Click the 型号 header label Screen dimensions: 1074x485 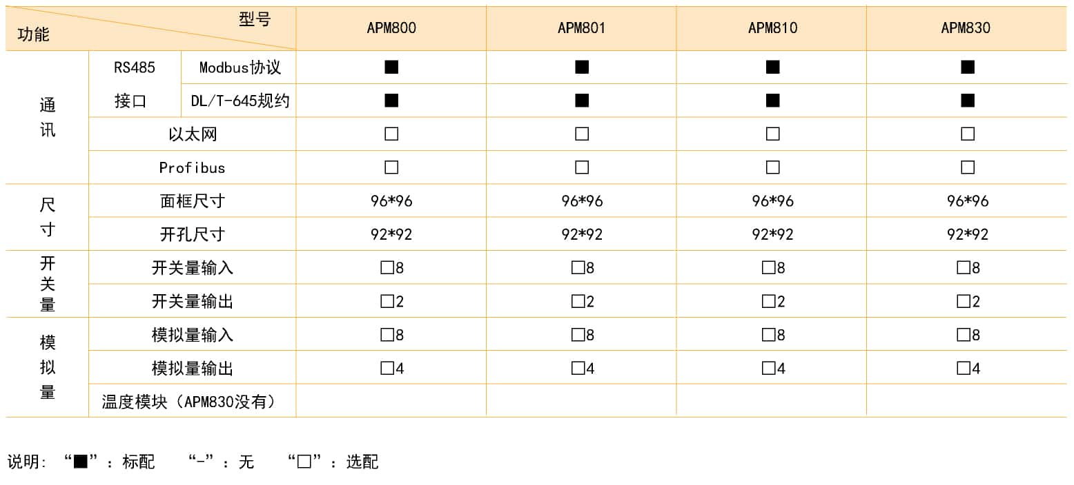(255, 20)
